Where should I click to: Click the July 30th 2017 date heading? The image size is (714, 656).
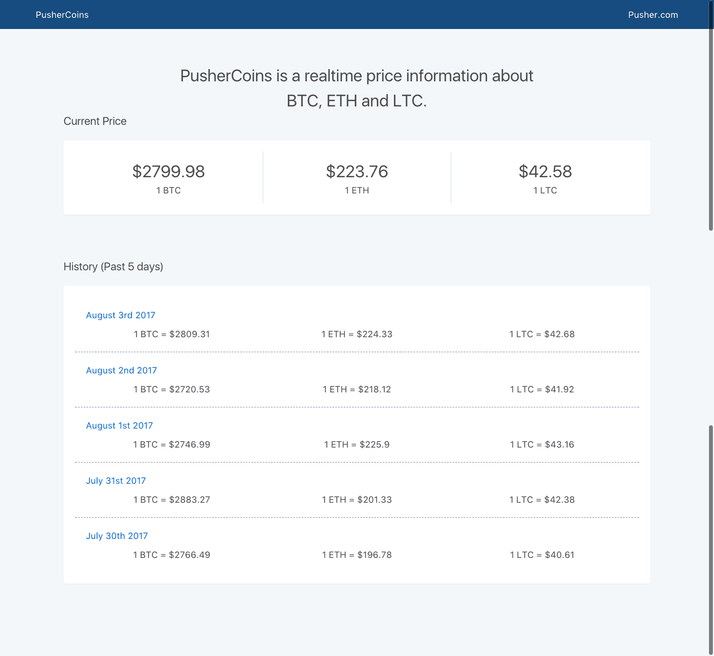tap(117, 536)
